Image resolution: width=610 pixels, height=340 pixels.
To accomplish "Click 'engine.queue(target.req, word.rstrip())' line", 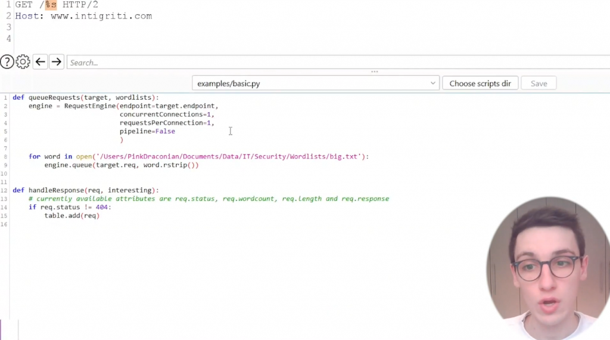I will 122,165.
